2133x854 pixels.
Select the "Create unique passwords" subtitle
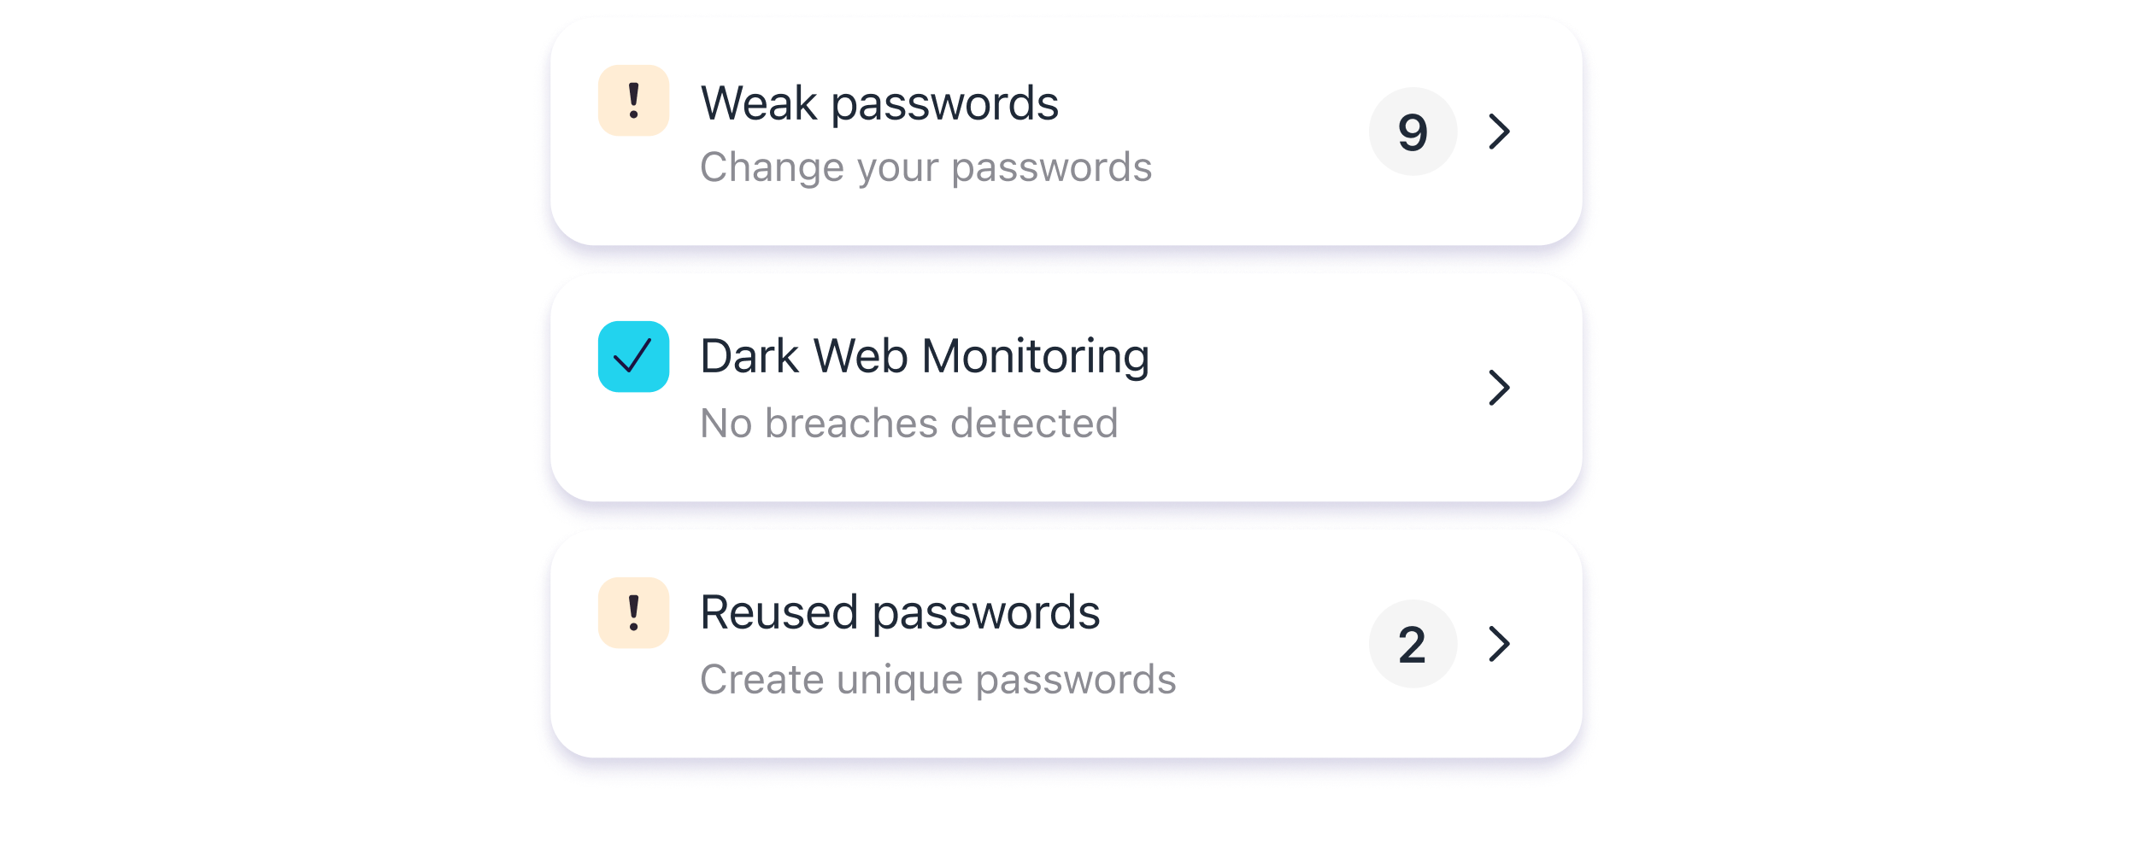click(937, 680)
